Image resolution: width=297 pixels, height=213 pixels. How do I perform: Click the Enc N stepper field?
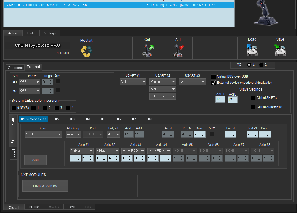point(230,134)
